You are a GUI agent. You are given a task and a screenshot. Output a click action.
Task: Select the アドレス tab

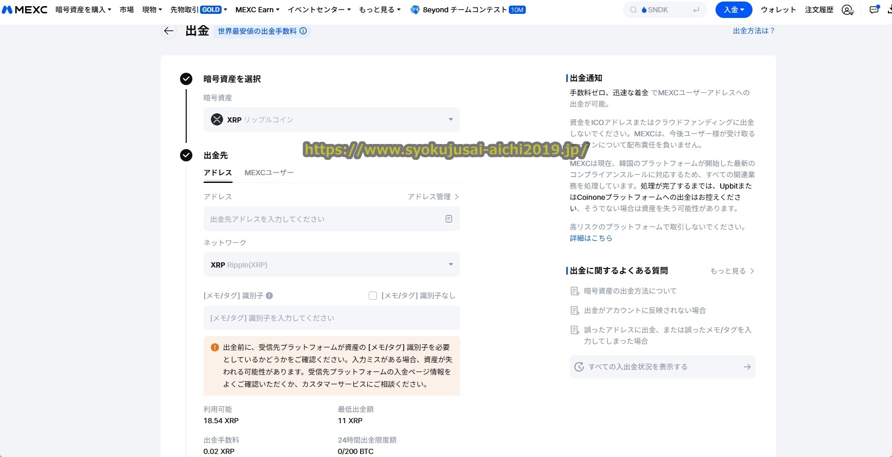[x=218, y=173]
